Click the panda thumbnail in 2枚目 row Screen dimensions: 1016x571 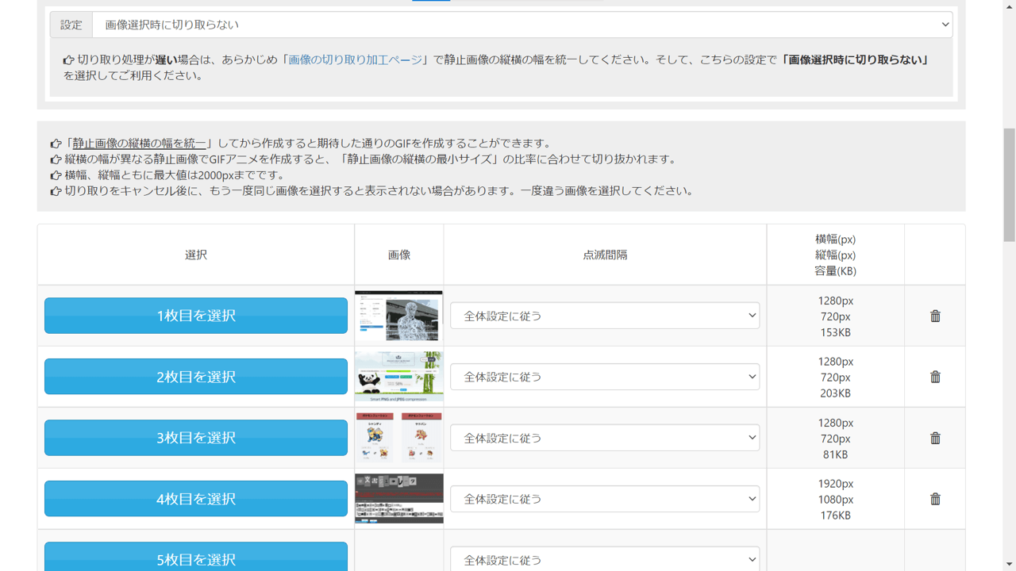point(399,377)
